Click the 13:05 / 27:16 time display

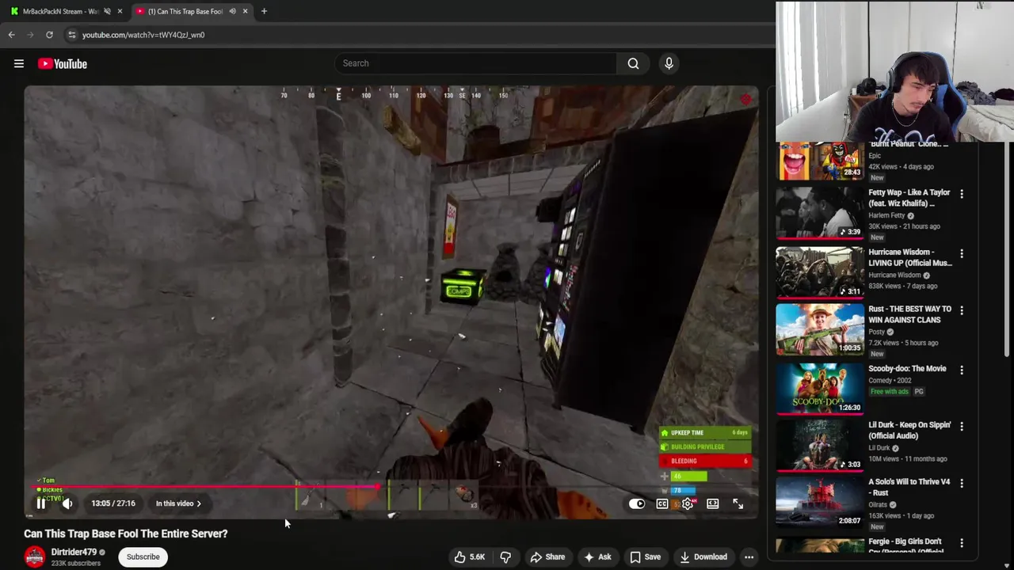113,503
